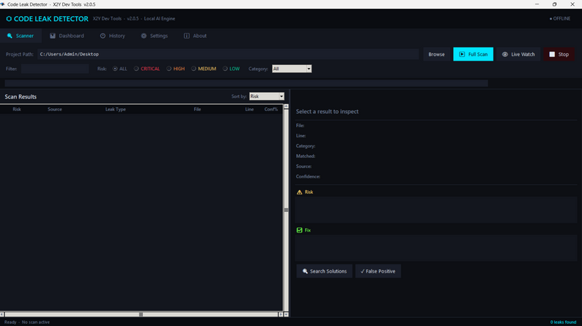
Task: Maximize or restore the window
Action: [x=555, y=4]
